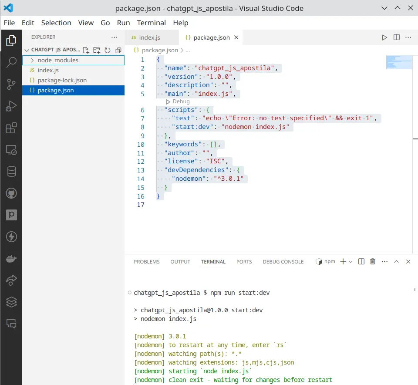Open the Live Share arrow icon

11,280
